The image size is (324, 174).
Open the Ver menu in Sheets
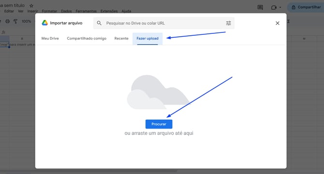20,11
